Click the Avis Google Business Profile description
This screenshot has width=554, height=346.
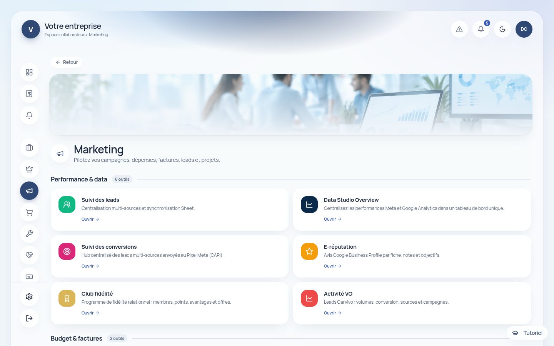pyautogui.click(x=382, y=255)
